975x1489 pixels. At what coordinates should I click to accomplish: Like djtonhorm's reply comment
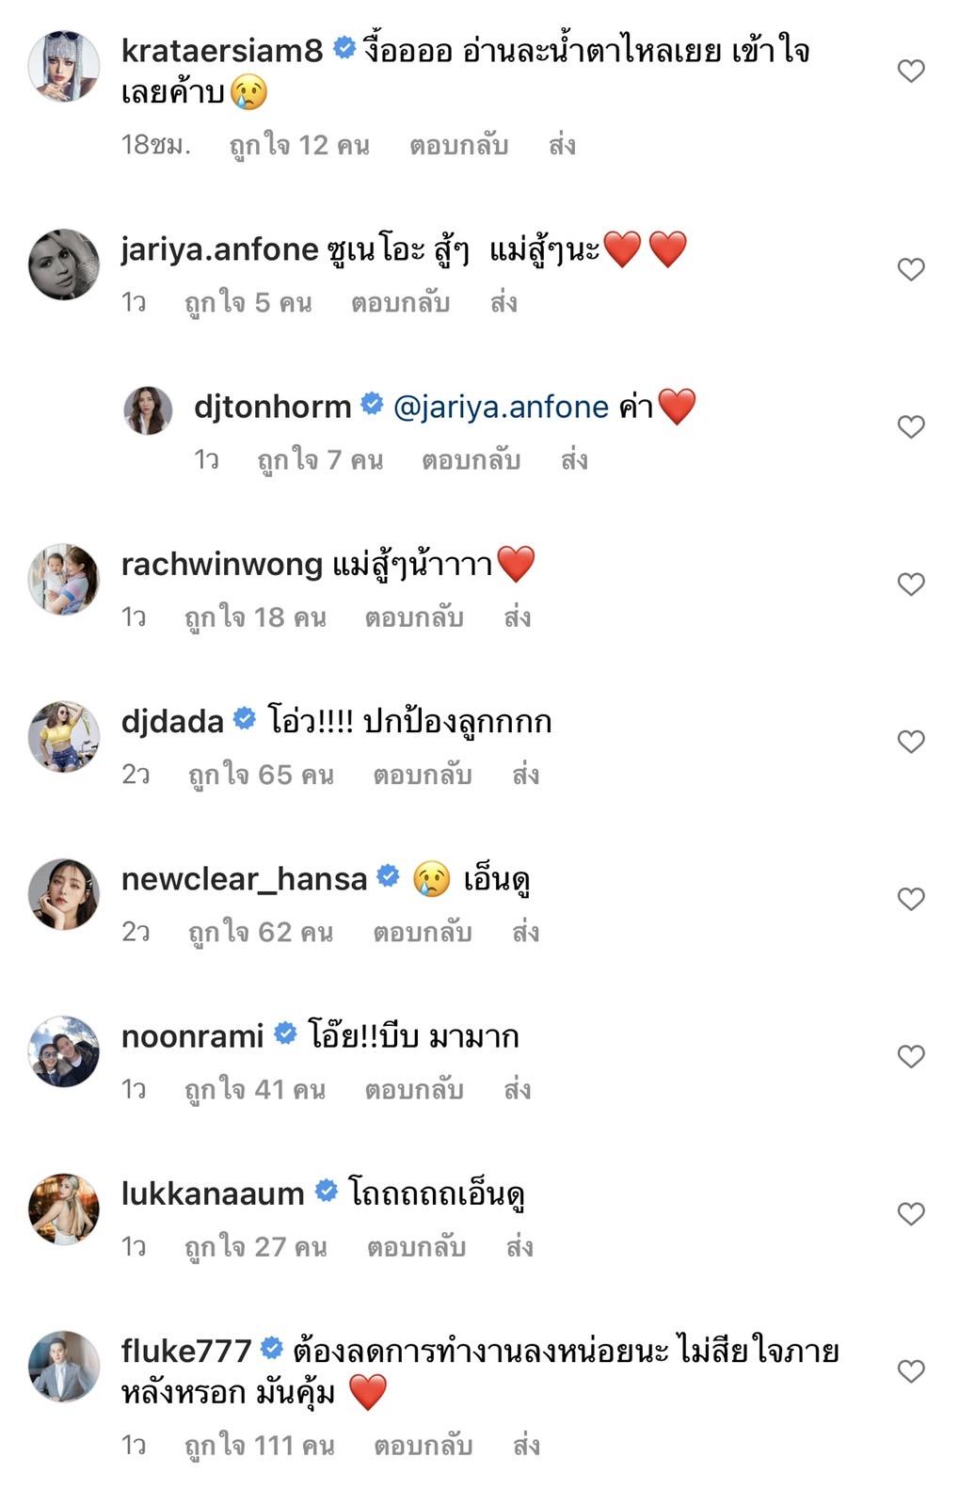[910, 426]
